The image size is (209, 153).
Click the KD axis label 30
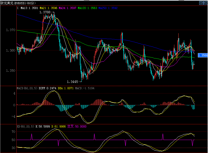point(13,148)
